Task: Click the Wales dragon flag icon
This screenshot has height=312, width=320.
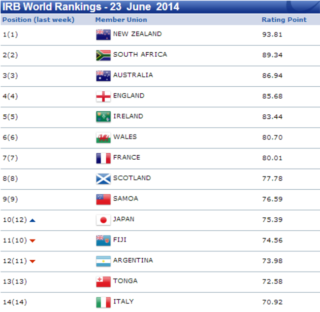Action: [x=103, y=138]
